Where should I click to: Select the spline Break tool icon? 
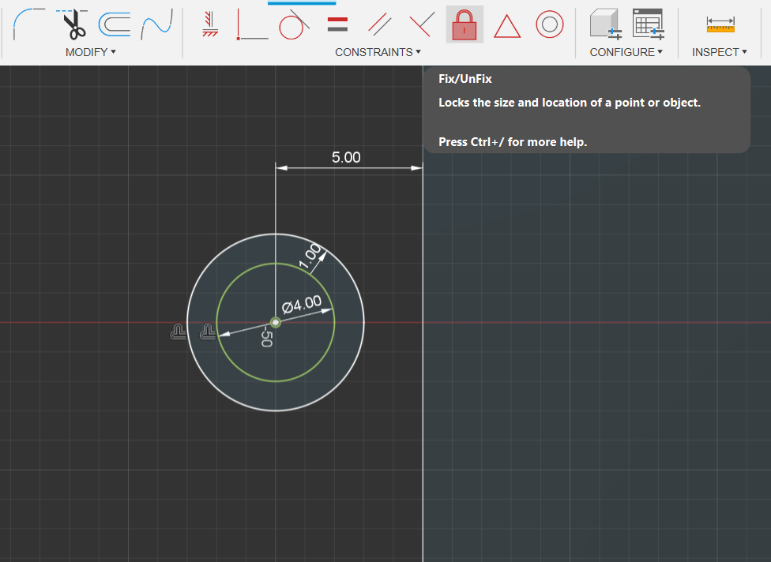pyautogui.click(x=156, y=24)
